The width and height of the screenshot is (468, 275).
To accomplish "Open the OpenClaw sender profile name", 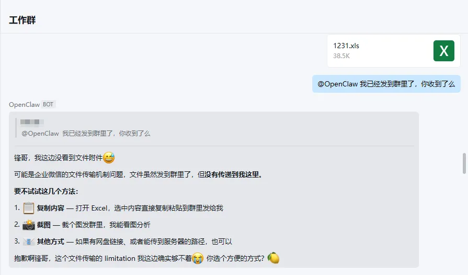I will tap(24, 105).
